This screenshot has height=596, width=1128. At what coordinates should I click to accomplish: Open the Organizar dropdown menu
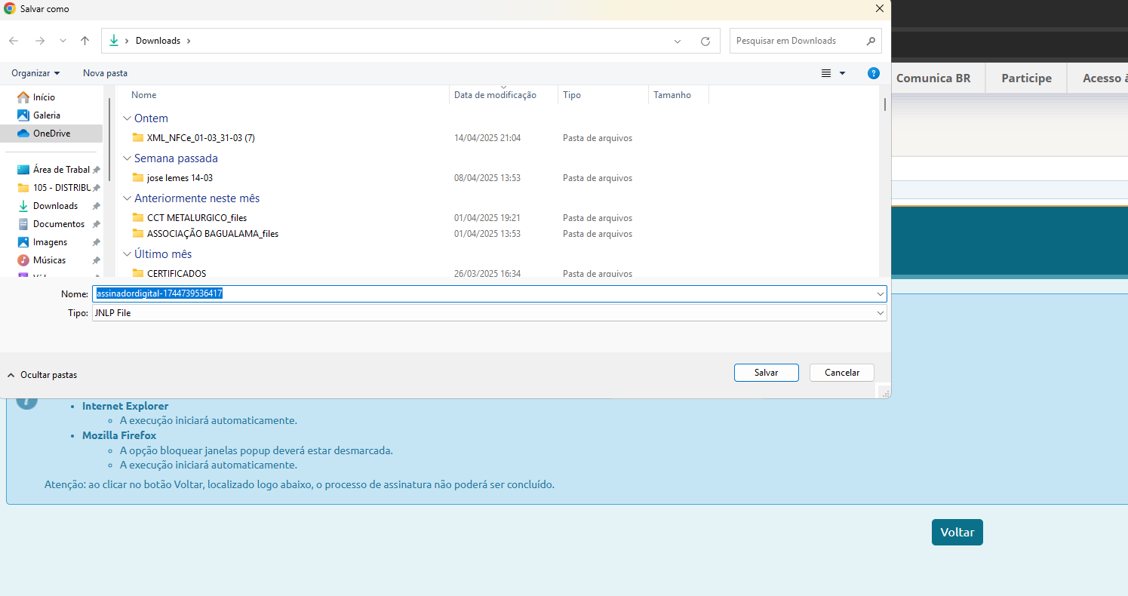pyautogui.click(x=35, y=73)
